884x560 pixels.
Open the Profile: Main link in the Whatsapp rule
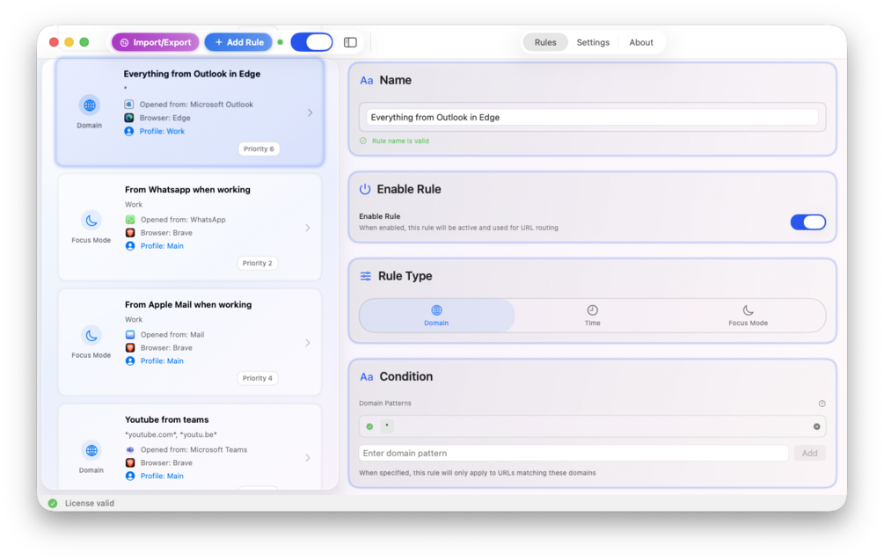click(162, 246)
